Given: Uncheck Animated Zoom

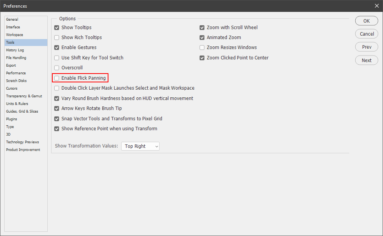Looking at the screenshot, I should point(202,38).
